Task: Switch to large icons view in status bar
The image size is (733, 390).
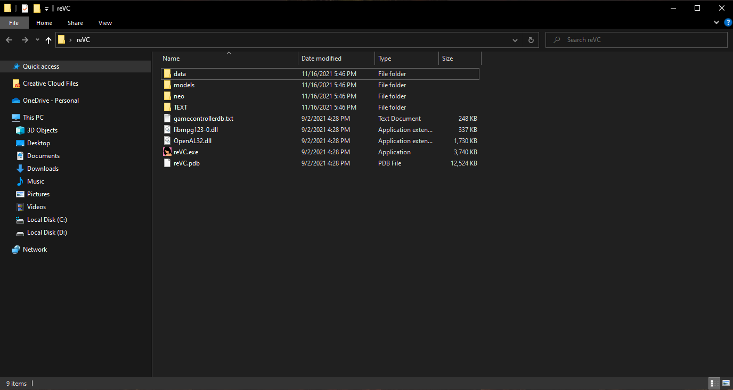Action: click(x=726, y=383)
